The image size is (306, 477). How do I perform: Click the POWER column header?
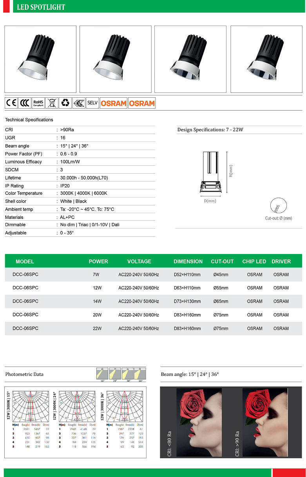[98, 261]
